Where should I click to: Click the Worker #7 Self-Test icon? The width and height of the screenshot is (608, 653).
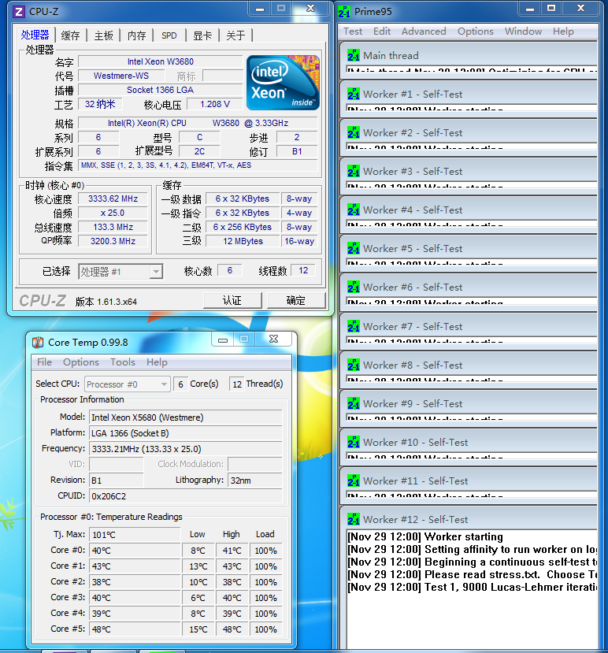pos(354,326)
